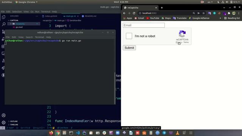Launch Firefox from the dock
242x136 pixels.
tap(51, 133)
